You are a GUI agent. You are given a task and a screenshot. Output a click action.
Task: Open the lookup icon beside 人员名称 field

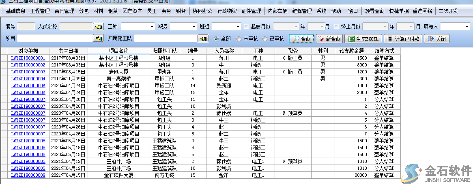(x=98, y=27)
